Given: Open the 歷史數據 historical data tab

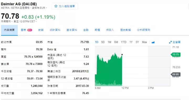Looking at the screenshot, I should point(125,30).
